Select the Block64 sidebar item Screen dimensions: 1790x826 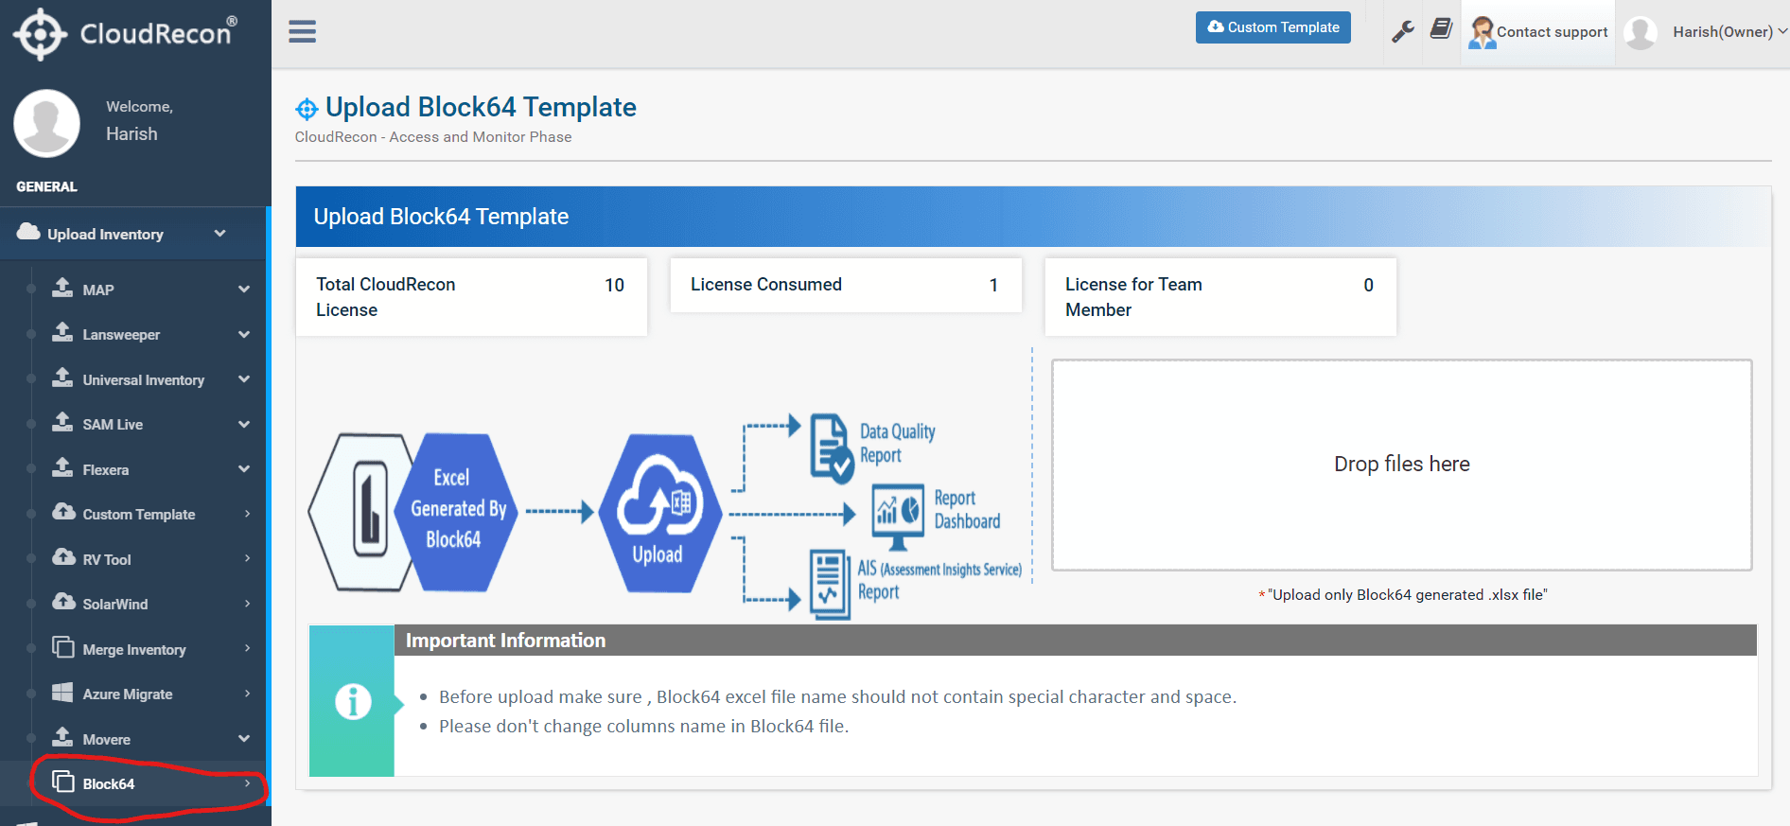pos(133,783)
